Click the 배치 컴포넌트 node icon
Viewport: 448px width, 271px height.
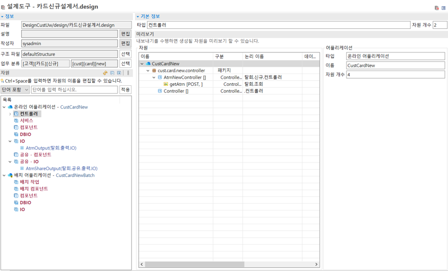click(16, 189)
